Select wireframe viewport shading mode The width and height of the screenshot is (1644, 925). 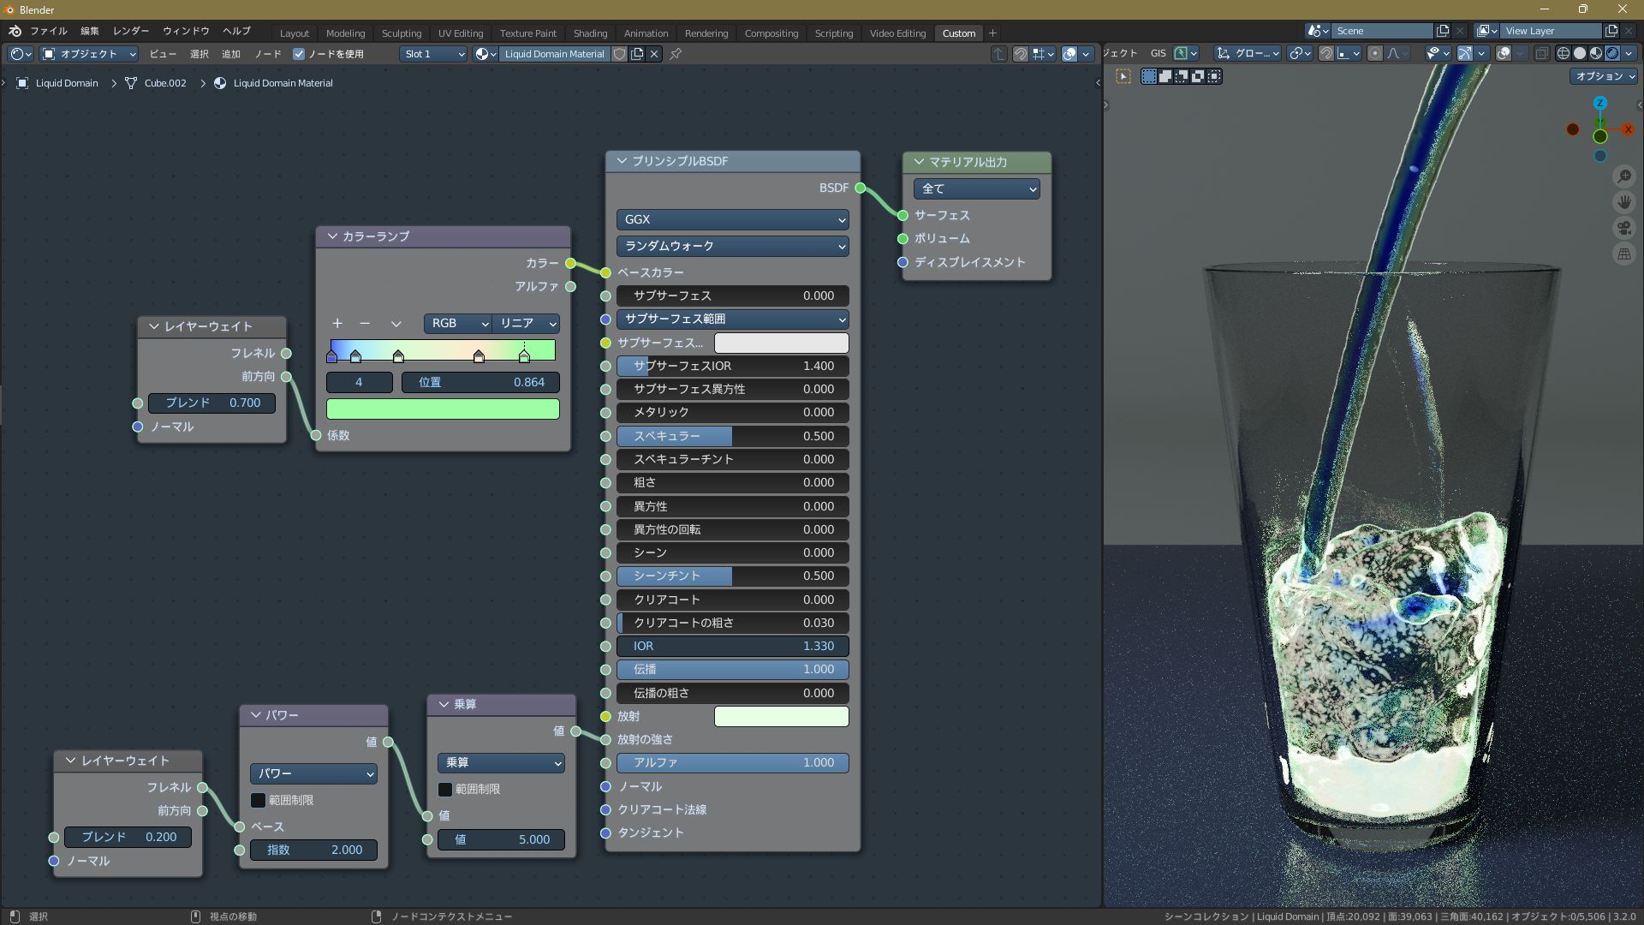[x=1564, y=53]
